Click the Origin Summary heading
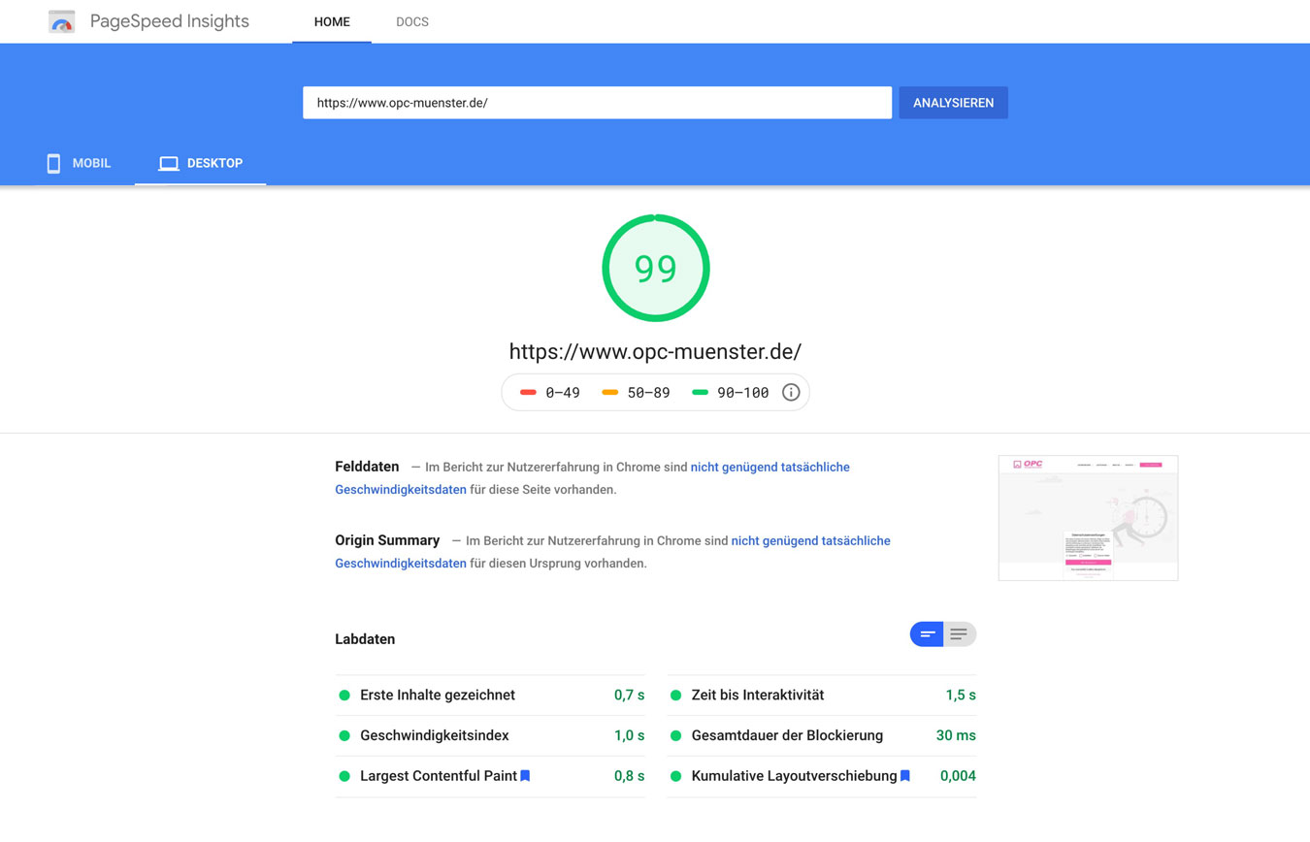The image size is (1310, 842). [387, 540]
